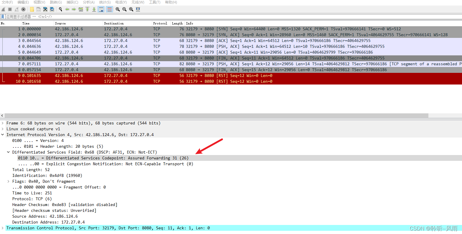Sort packets by Source column header
Viewport: 462px width, 234px height.
(78, 23)
